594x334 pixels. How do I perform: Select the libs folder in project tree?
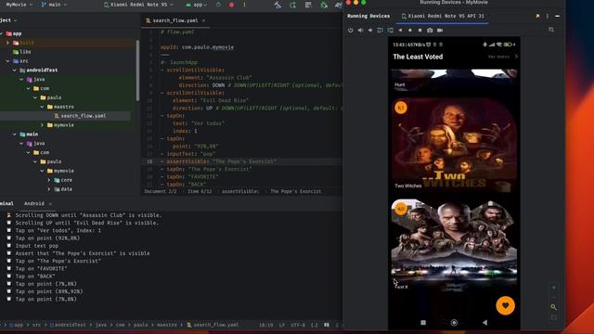[22, 52]
